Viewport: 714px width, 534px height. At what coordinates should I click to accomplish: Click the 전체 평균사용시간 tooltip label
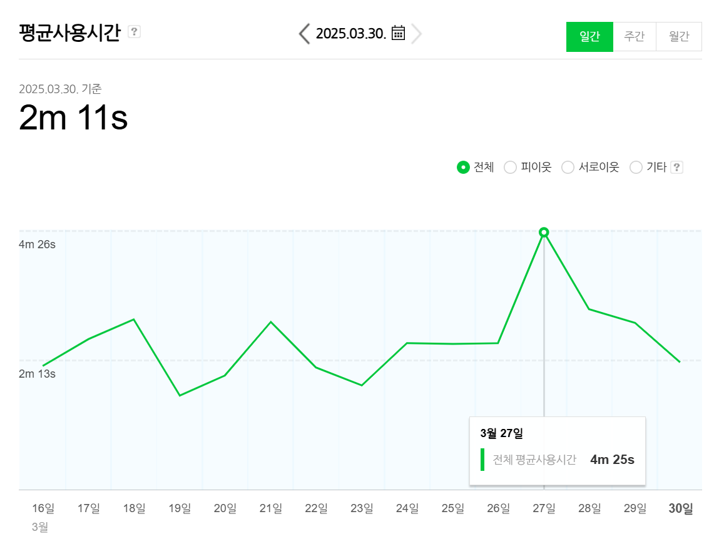point(534,460)
